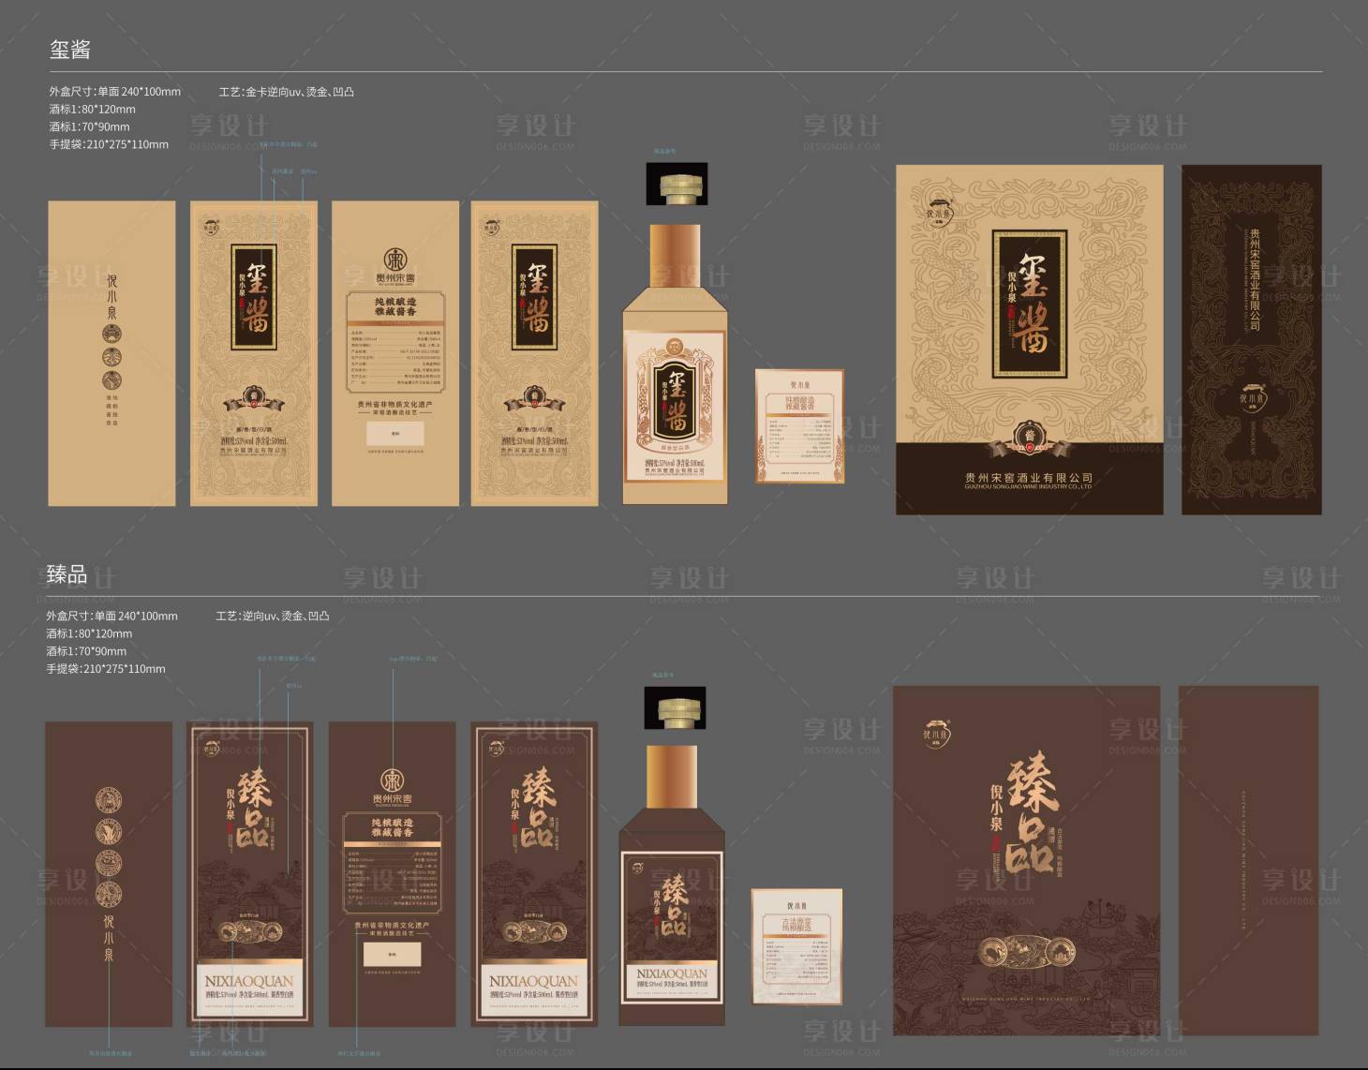Screen dimensions: 1368x1070
Task: Select the 工艺:金卡逆向uv、烫金、凹凸 text
Action: 287,92
